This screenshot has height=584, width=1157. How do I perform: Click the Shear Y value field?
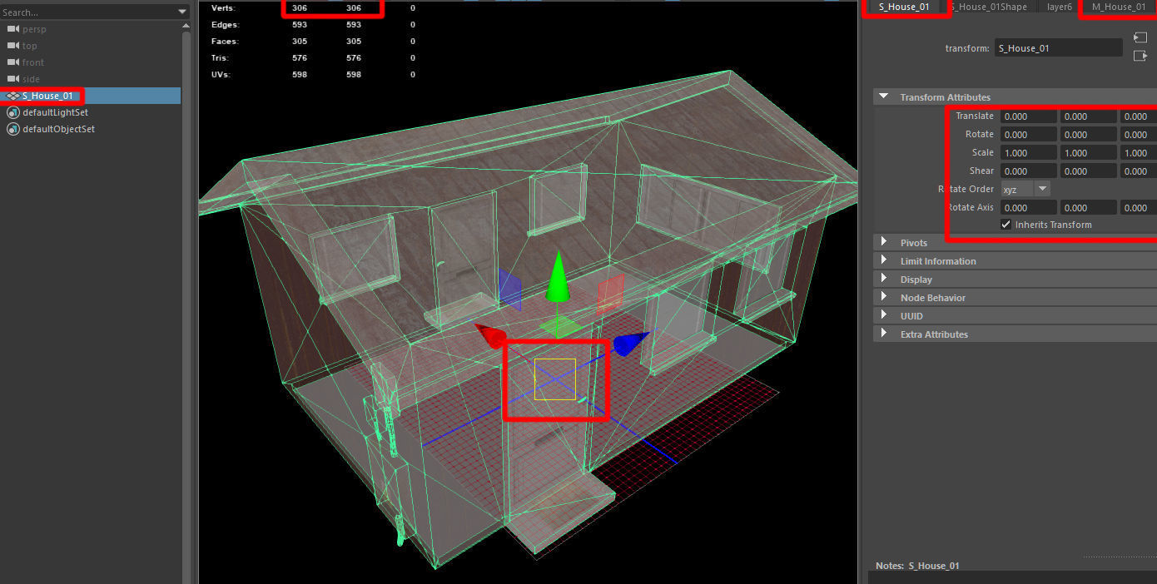click(x=1088, y=171)
